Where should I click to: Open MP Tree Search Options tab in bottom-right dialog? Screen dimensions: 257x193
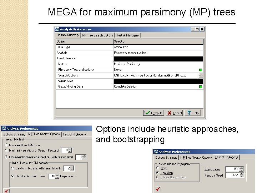pyautogui.click(x=196, y=158)
